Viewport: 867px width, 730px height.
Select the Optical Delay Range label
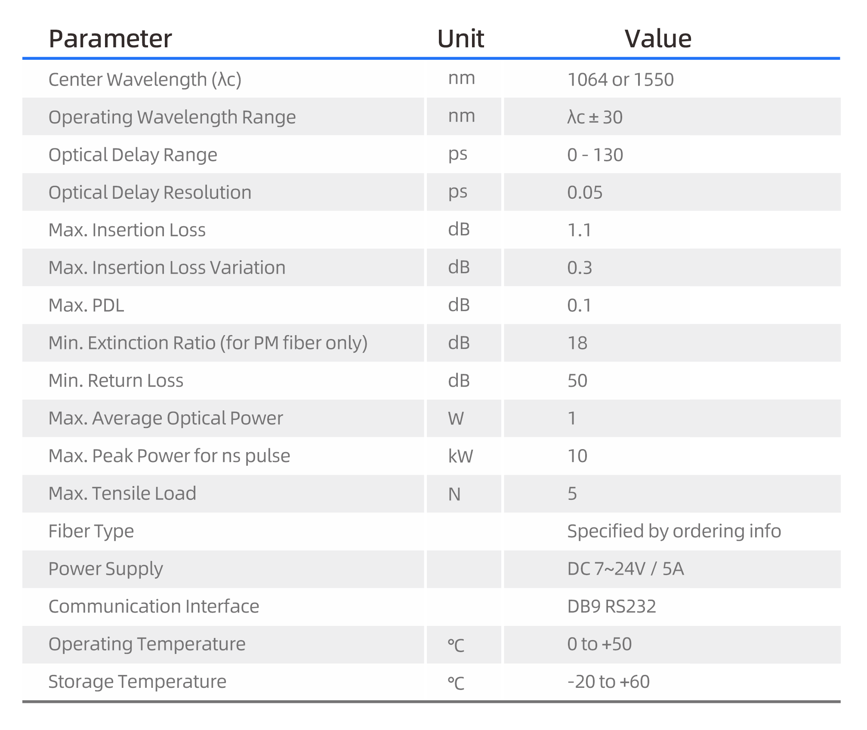point(133,155)
